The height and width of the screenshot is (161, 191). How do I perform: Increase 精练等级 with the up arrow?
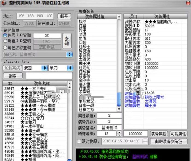pos(119,132)
